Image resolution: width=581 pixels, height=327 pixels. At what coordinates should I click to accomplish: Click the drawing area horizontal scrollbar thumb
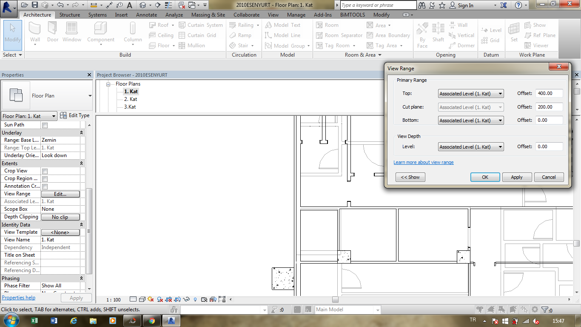(x=335, y=299)
